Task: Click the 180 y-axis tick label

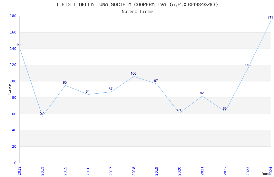Action: pos(13,16)
